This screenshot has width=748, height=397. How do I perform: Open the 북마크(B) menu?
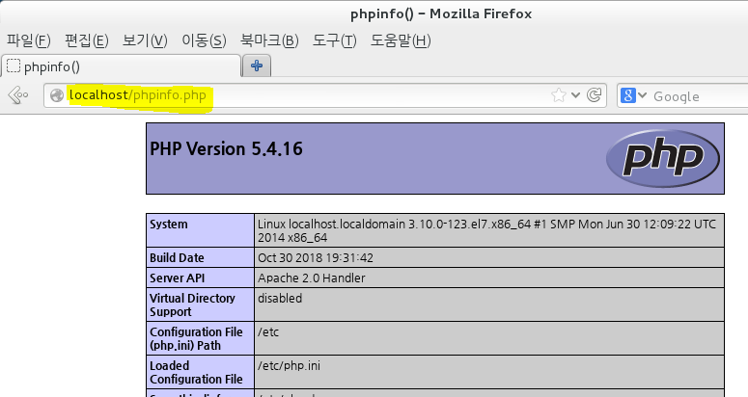pyautogui.click(x=269, y=40)
